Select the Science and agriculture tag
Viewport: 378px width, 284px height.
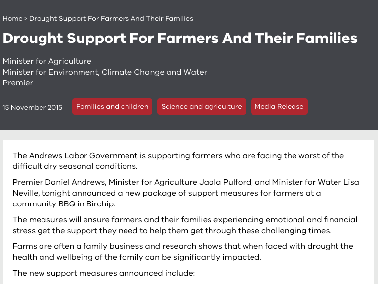click(202, 107)
